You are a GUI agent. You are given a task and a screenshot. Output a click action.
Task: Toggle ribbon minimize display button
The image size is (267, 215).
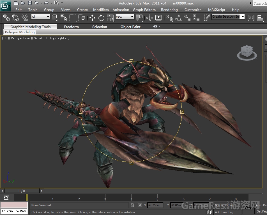(x=155, y=27)
